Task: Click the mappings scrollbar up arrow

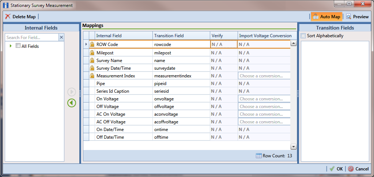Action: (x=294, y=43)
